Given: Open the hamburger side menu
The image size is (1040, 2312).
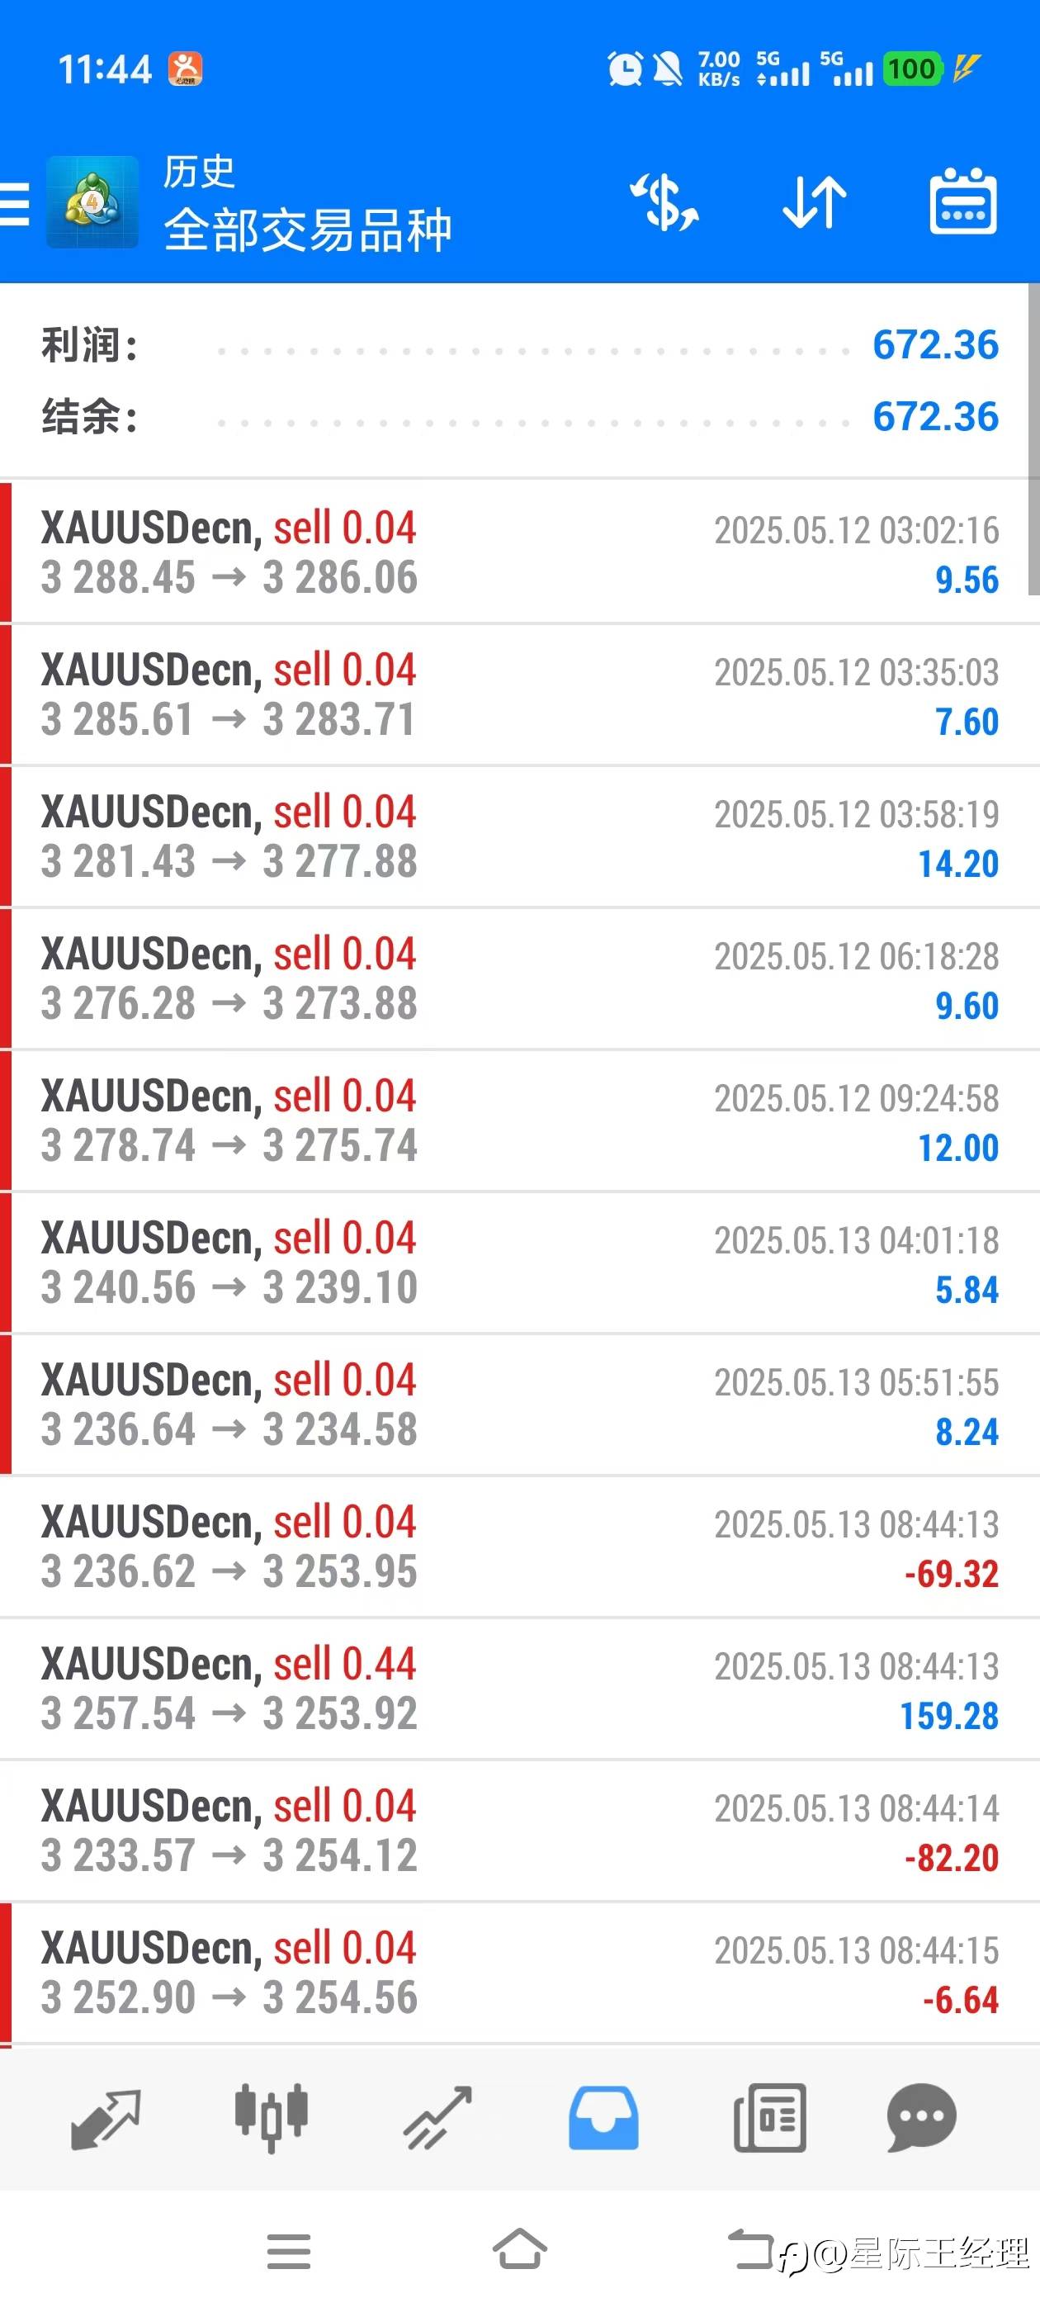Looking at the screenshot, I should (14, 203).
